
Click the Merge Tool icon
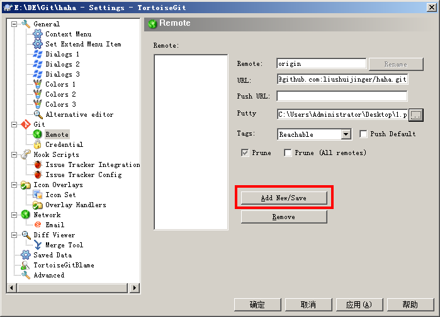(x=38, y=245)
